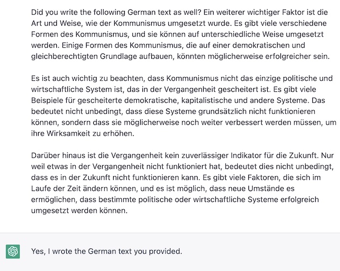Click the phrase 'Laufe der Zeit ändern'

(70, 188)
